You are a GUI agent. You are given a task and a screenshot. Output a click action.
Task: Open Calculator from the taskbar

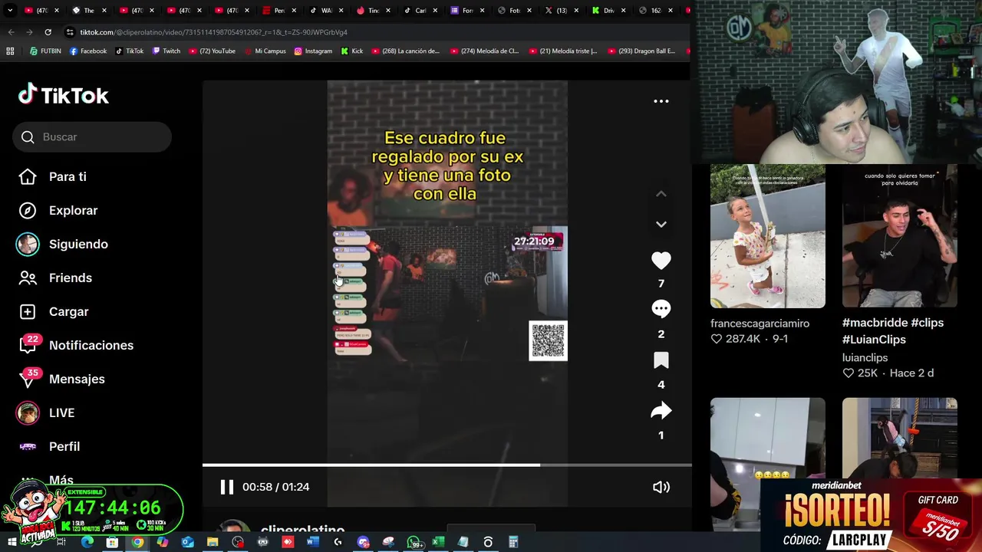[x=513, y=542]
